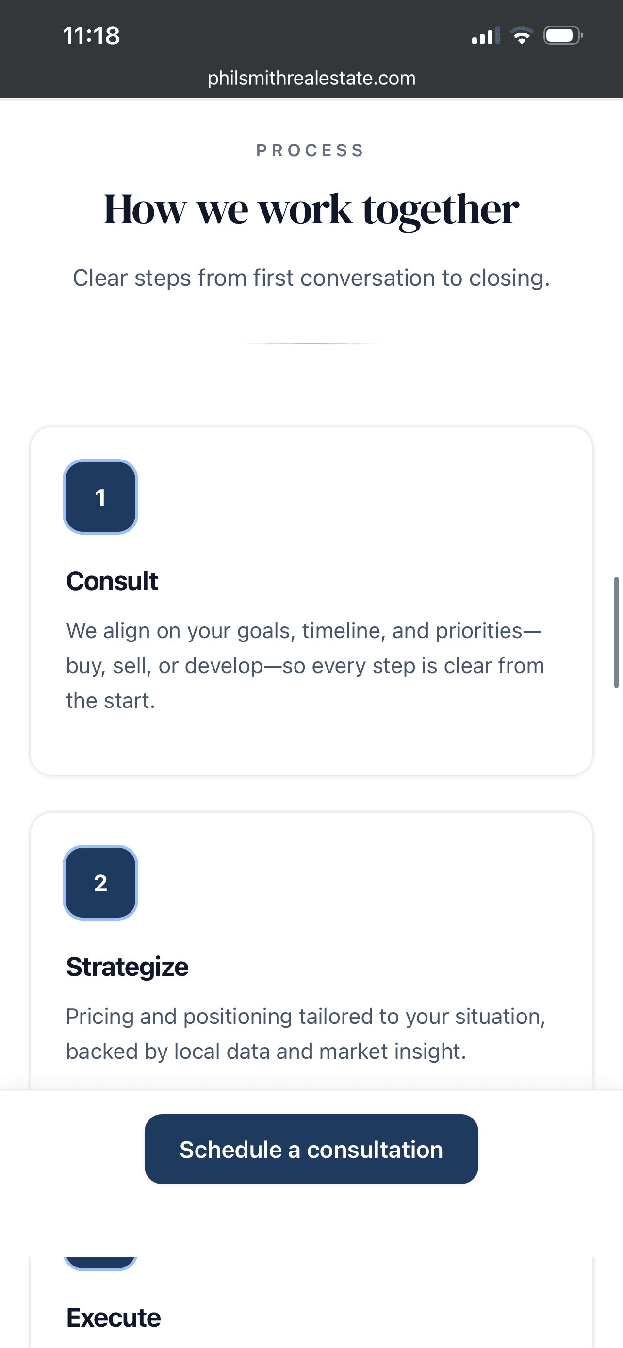Collapse the Consult process card

pyautogui.click(x=311, y=602)
